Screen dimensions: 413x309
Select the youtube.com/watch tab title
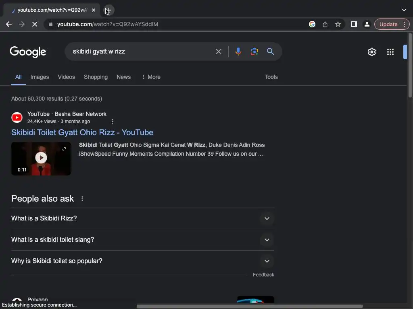click(52, 10)
